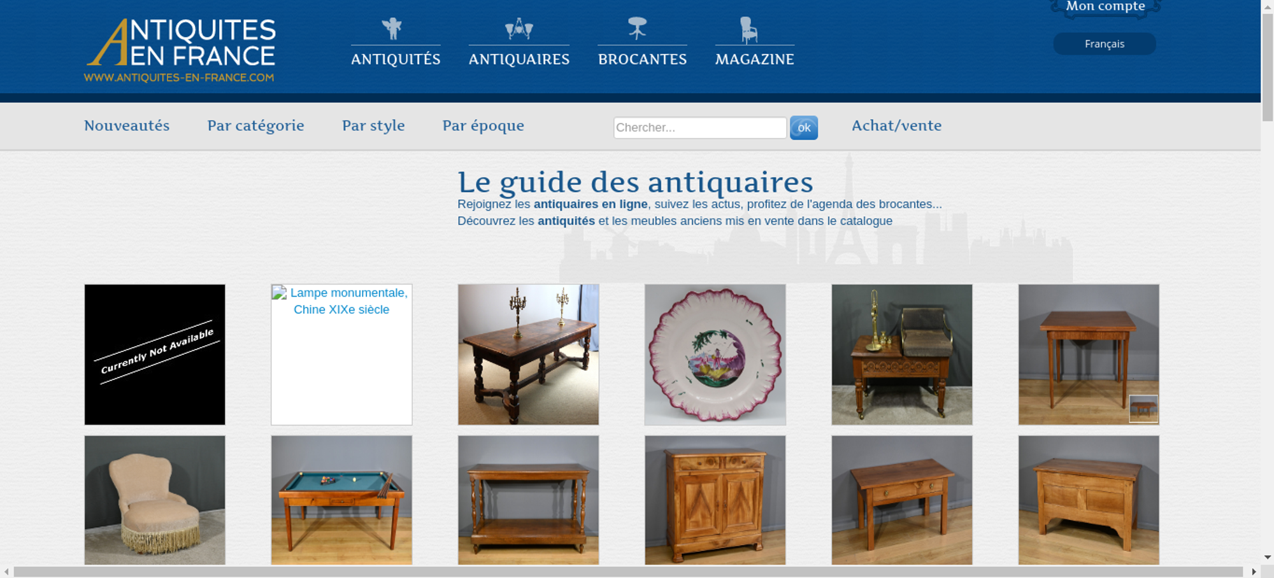Click the vertical scrollbar down arrow
The width and height of the screenshot is (1274, 578).
(1267, 558)
